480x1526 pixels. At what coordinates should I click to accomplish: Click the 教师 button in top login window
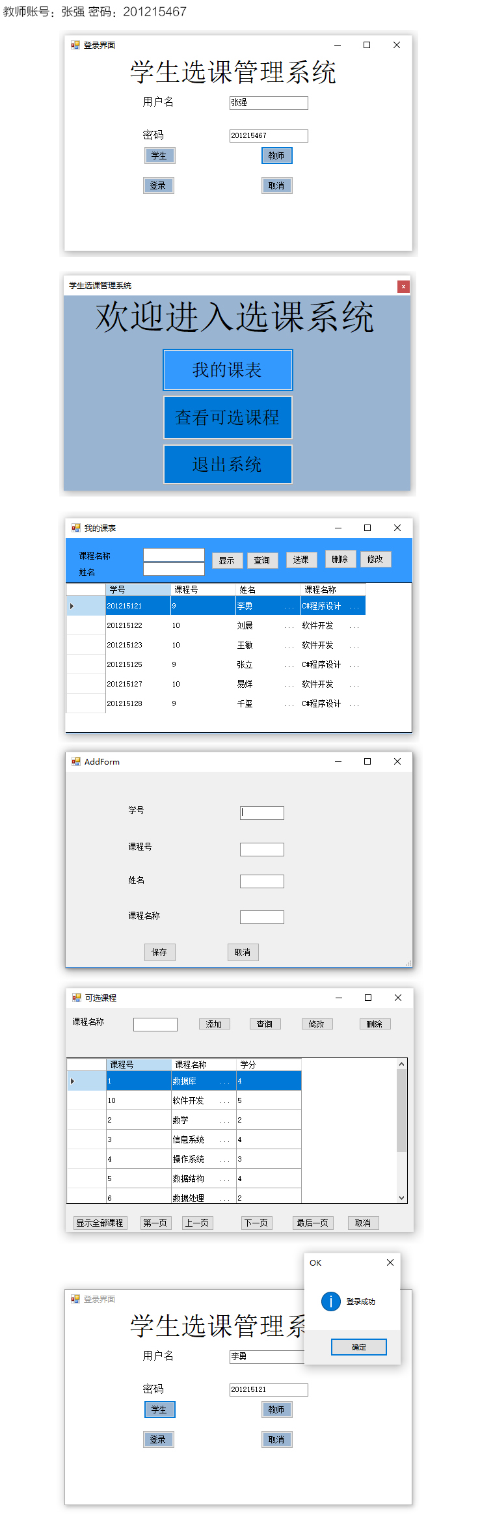pos(276,156)
